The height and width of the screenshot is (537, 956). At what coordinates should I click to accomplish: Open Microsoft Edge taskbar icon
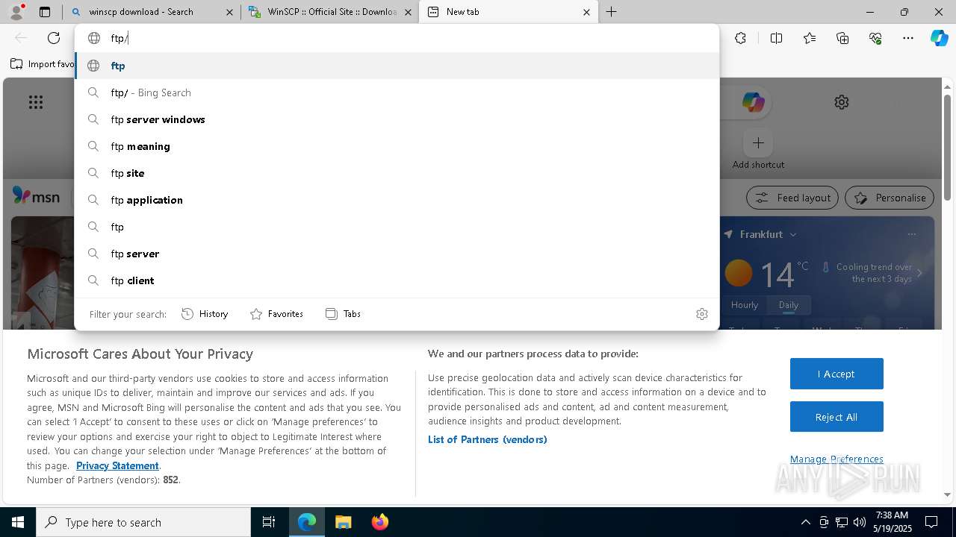coord(307,522)
